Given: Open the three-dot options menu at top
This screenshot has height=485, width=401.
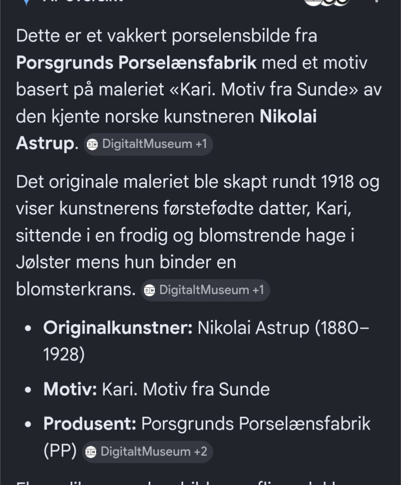Looking at the screenshot, I should [x=376, y=1].
